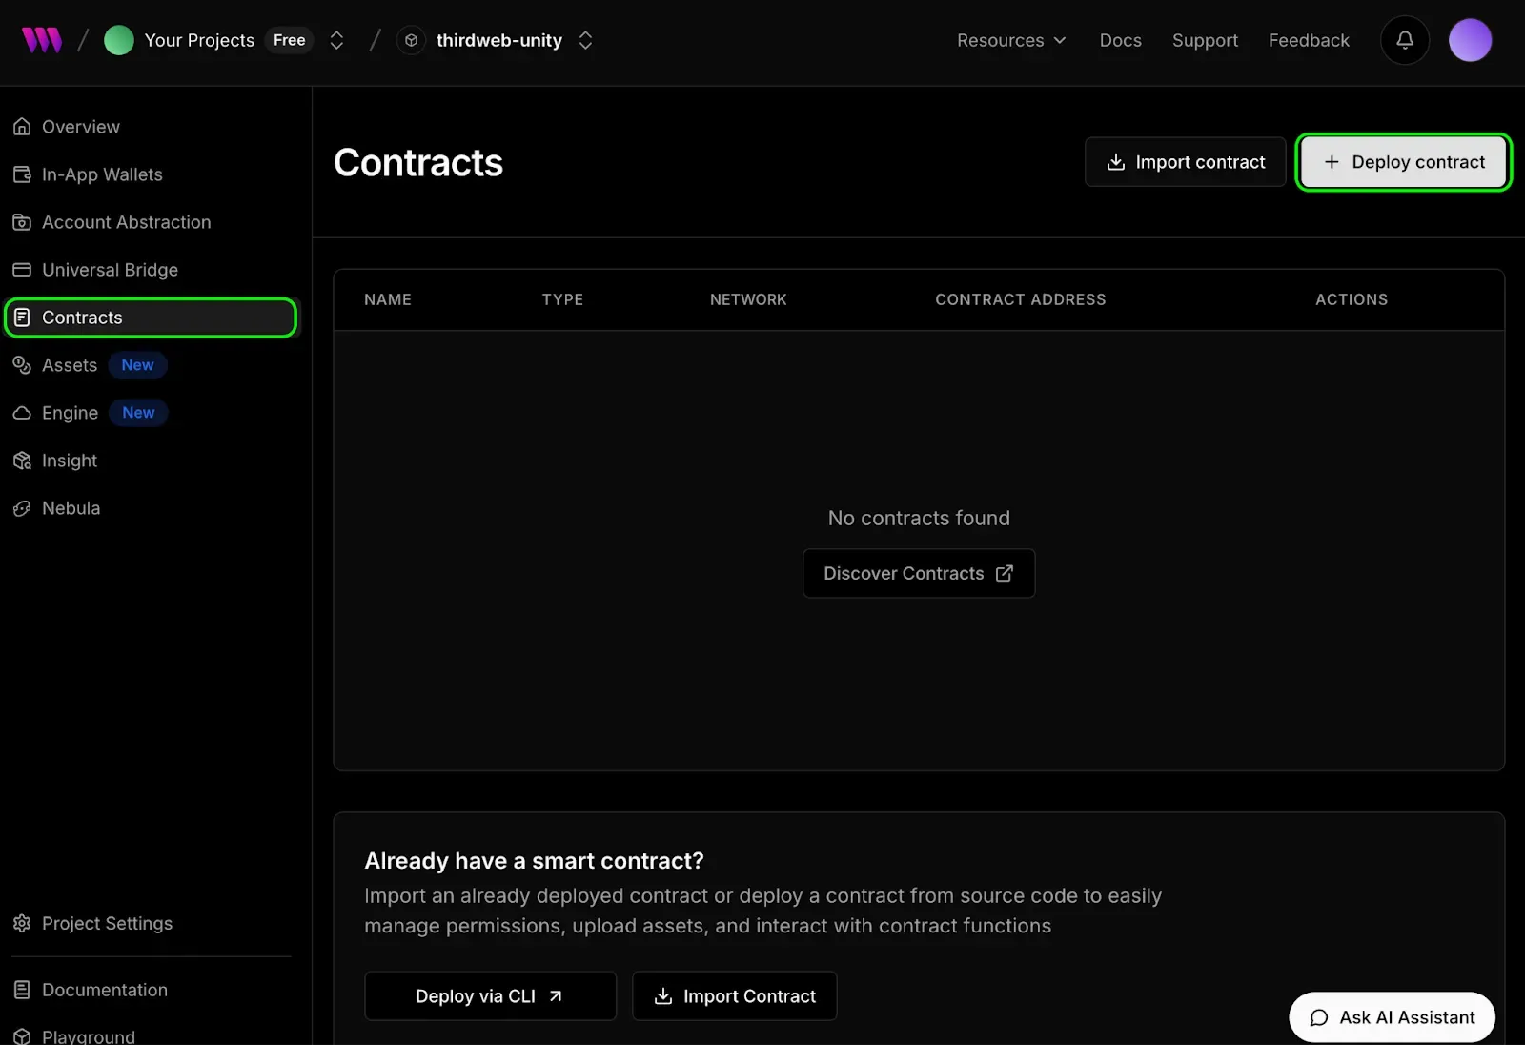Click Deploy via CLI link
1525x1045 pixels.
pos(490,995)
